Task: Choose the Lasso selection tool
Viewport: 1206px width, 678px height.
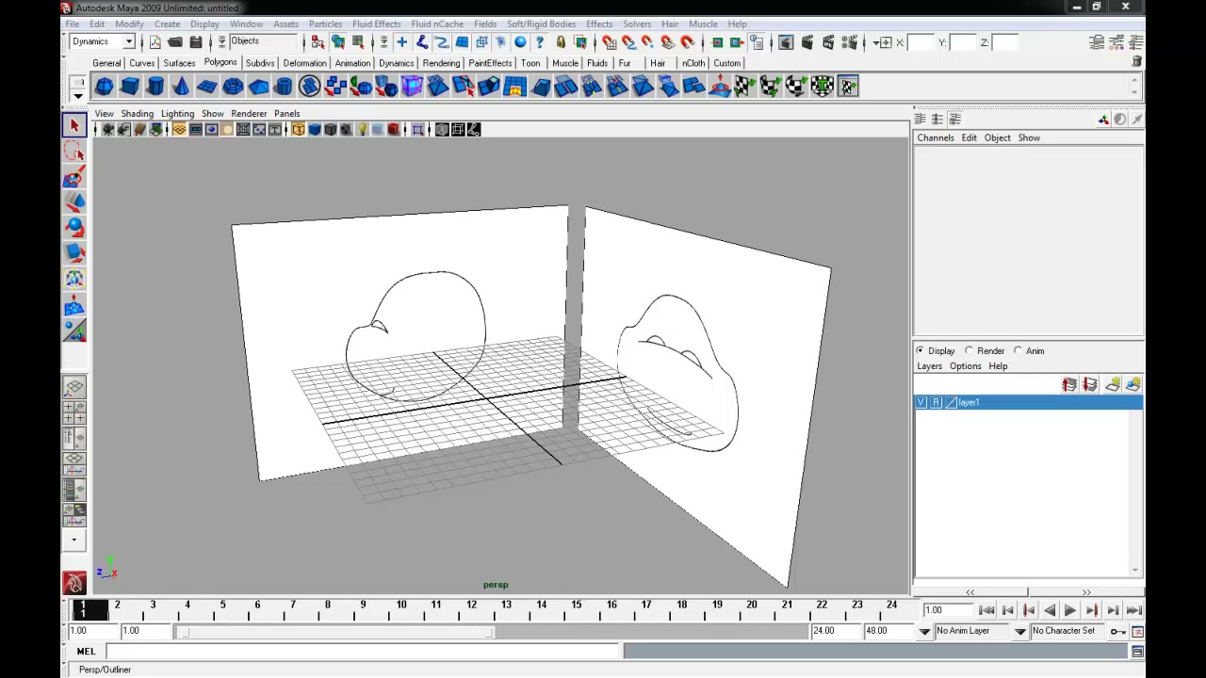Action: 74,151
